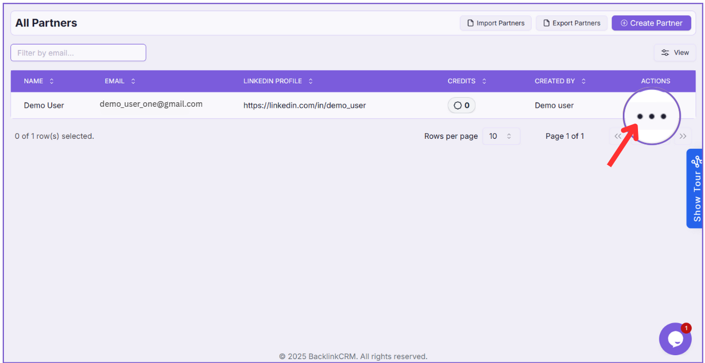Open the demo_user LinkedIn profile URL
The image size is (705, 363).
305,106
